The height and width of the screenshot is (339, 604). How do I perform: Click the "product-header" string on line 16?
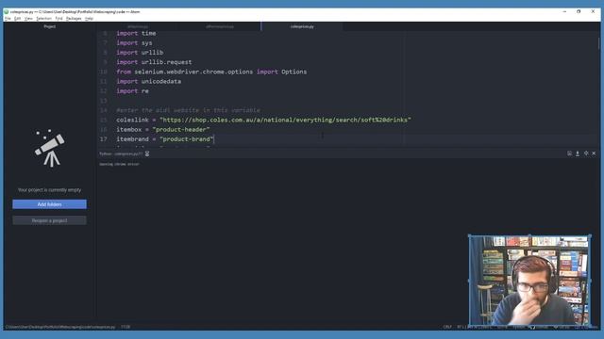point(181,130)
